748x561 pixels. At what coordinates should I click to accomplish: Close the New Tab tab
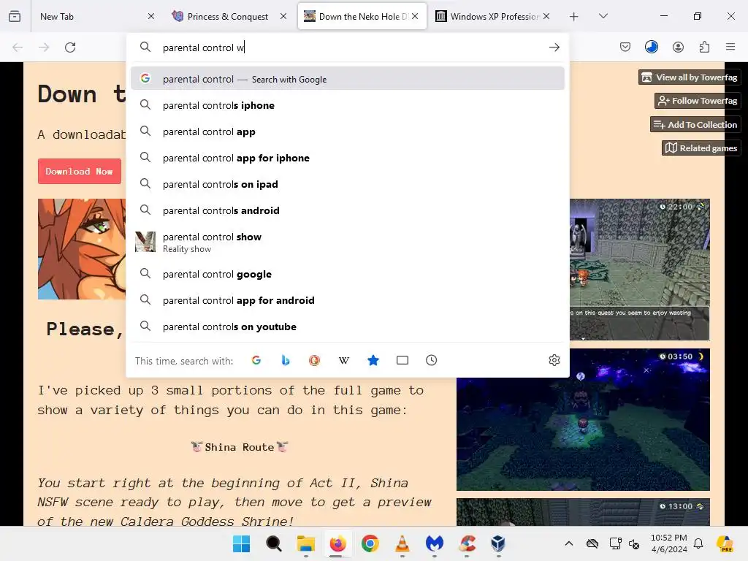151,16
